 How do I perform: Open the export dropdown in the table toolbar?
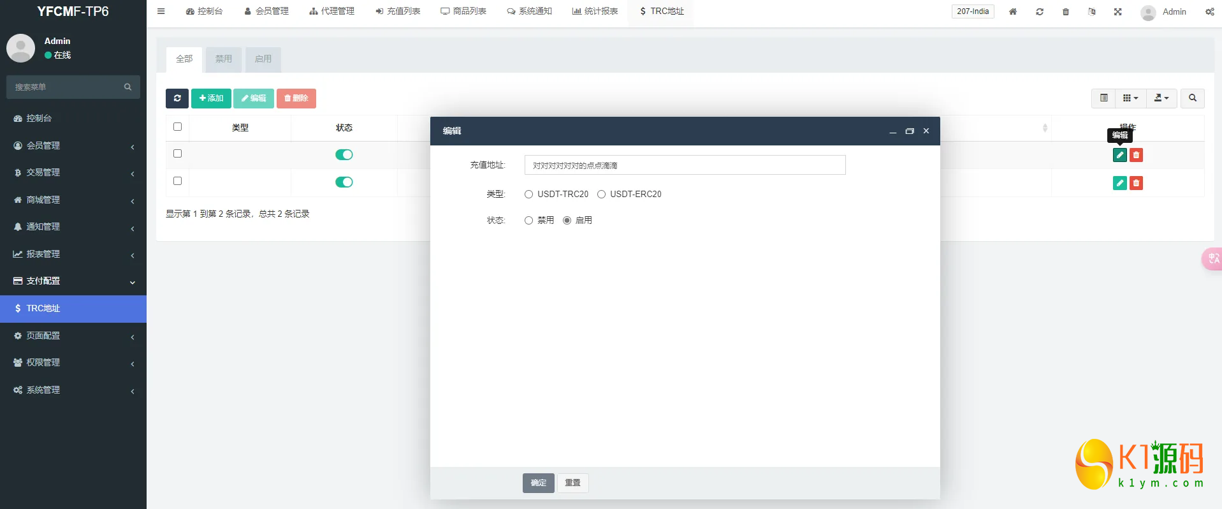pos(1161,98)
